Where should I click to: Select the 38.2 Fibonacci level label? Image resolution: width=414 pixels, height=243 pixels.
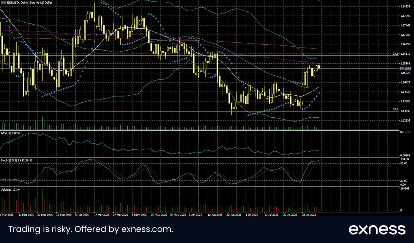[x=395, y=109]
